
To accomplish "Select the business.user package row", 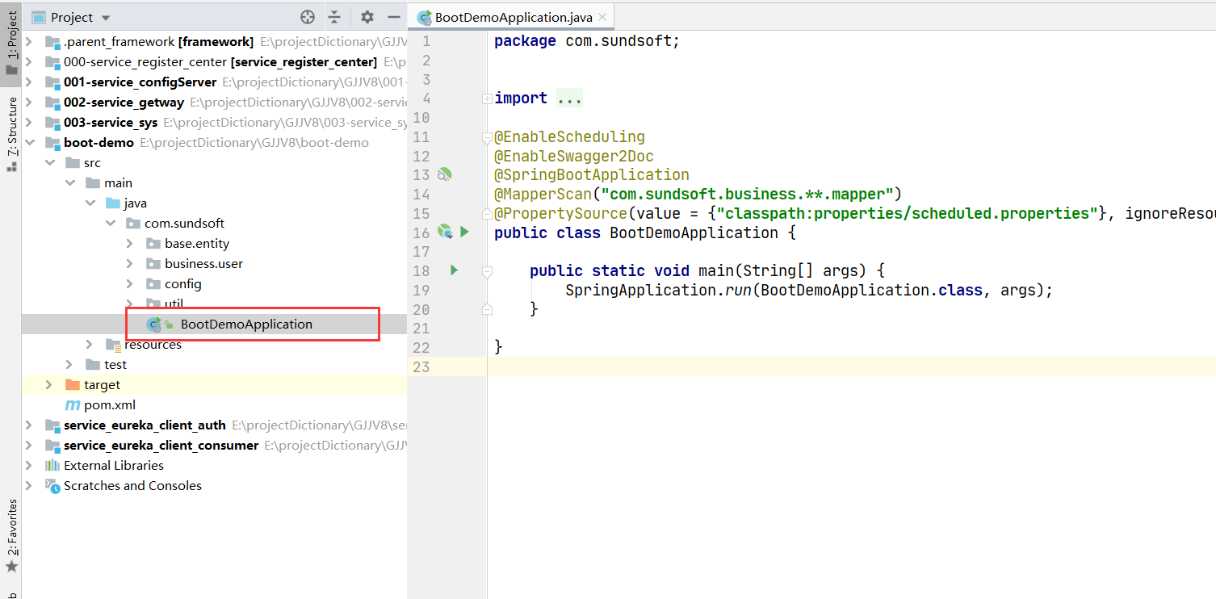I will click(x=214, y=263).
